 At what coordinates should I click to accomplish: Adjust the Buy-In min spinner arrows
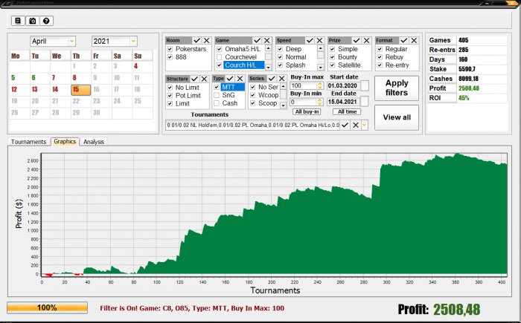(320, 102)
